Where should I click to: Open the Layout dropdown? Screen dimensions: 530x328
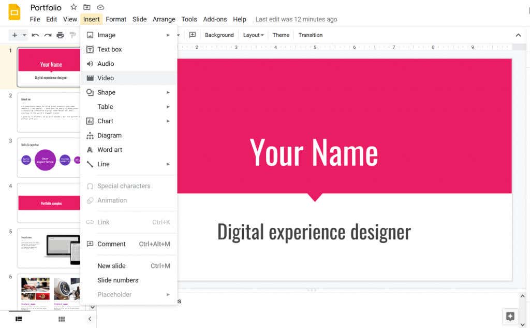pos(253,35)
